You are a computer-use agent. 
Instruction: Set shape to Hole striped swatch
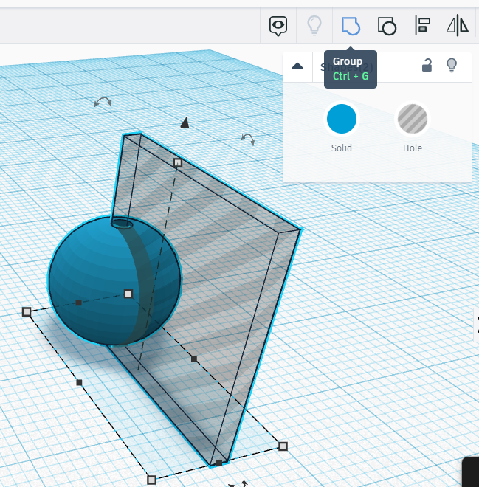(413, 119)
